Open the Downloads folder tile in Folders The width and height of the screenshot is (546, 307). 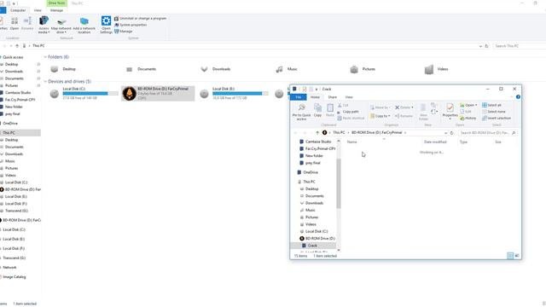click(216, 69)
